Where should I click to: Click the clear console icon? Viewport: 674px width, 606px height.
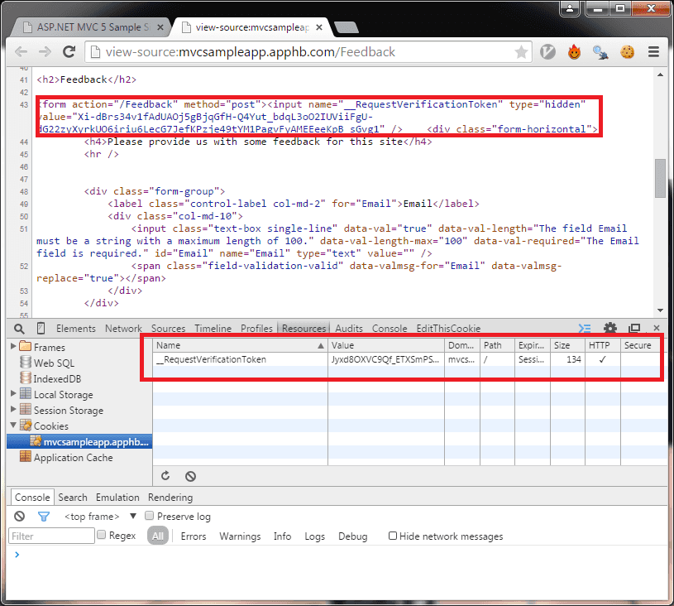pyautogui.click(x=20, y=517)
